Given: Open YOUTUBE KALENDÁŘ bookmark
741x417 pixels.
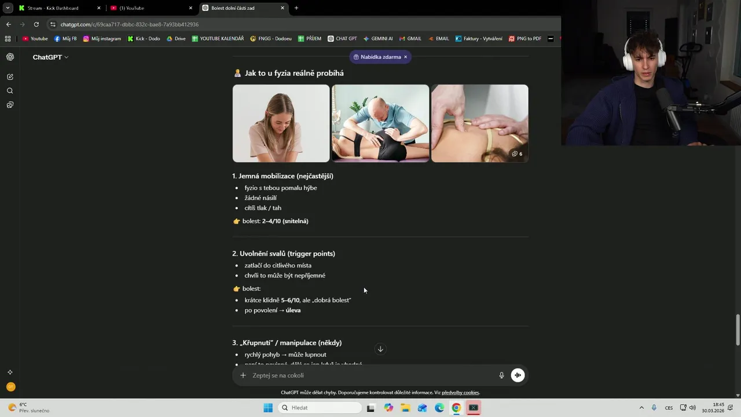Looking at the screenshot, I should [x=218, y=39].
